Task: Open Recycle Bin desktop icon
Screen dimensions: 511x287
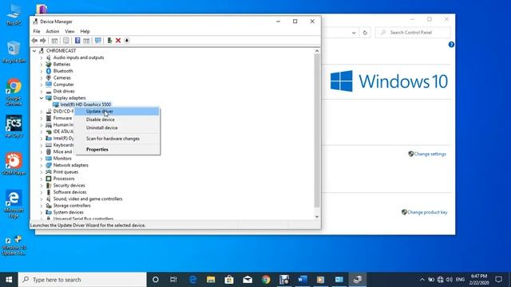Action: 14,52
